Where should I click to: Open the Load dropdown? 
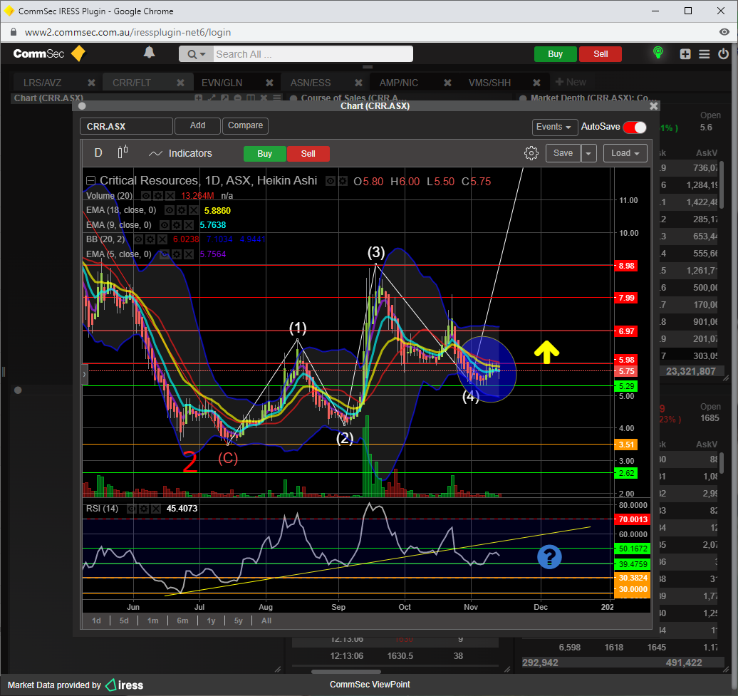625,153
